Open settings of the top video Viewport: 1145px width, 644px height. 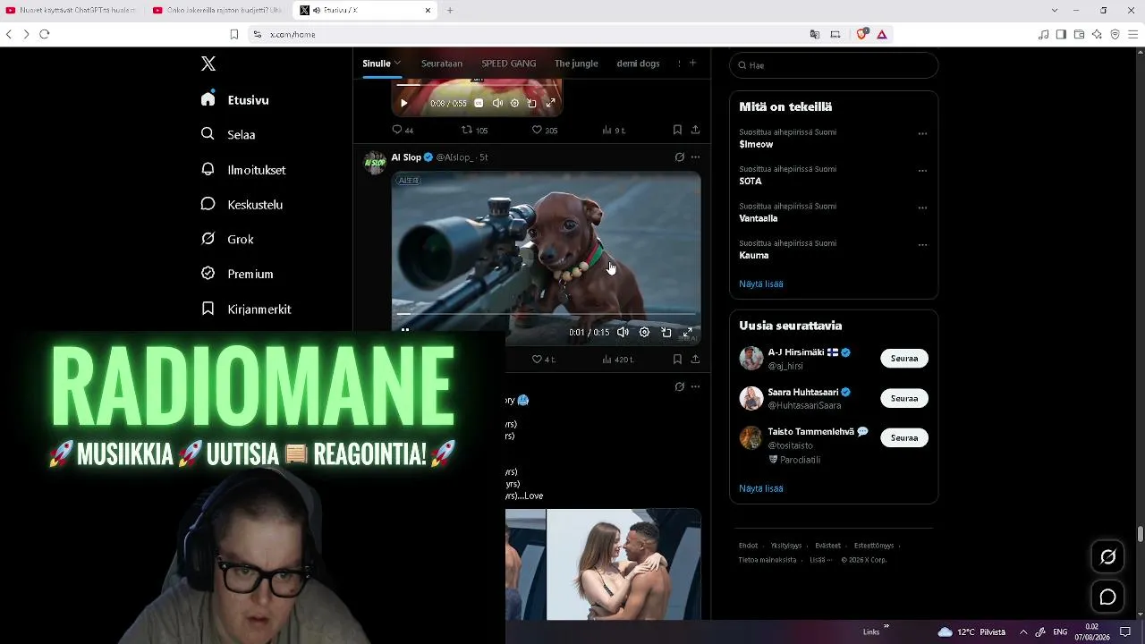(x=514, y=103)
